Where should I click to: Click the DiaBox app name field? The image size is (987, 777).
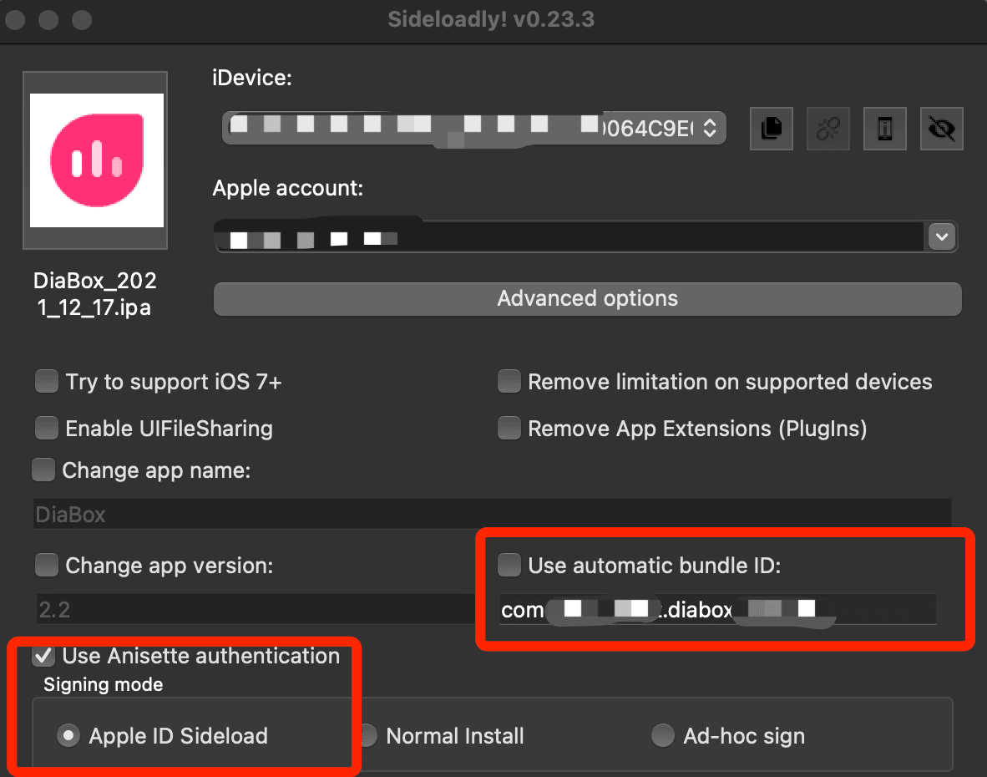[492, 515]
